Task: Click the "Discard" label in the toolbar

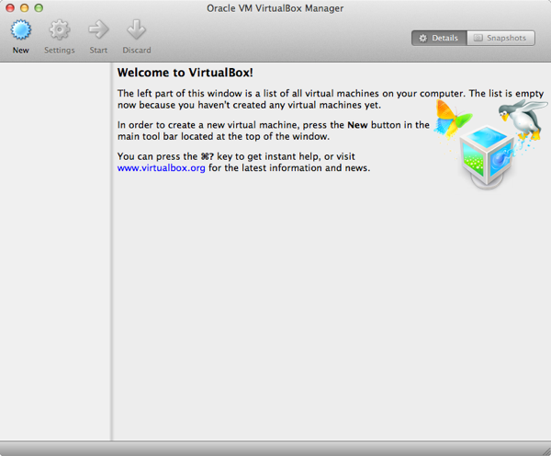Action: click(x=136, y=51)
